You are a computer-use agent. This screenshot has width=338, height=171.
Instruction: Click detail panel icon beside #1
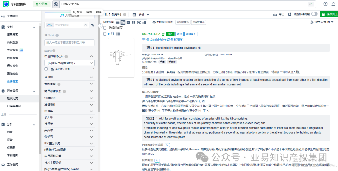coord(118,34)
